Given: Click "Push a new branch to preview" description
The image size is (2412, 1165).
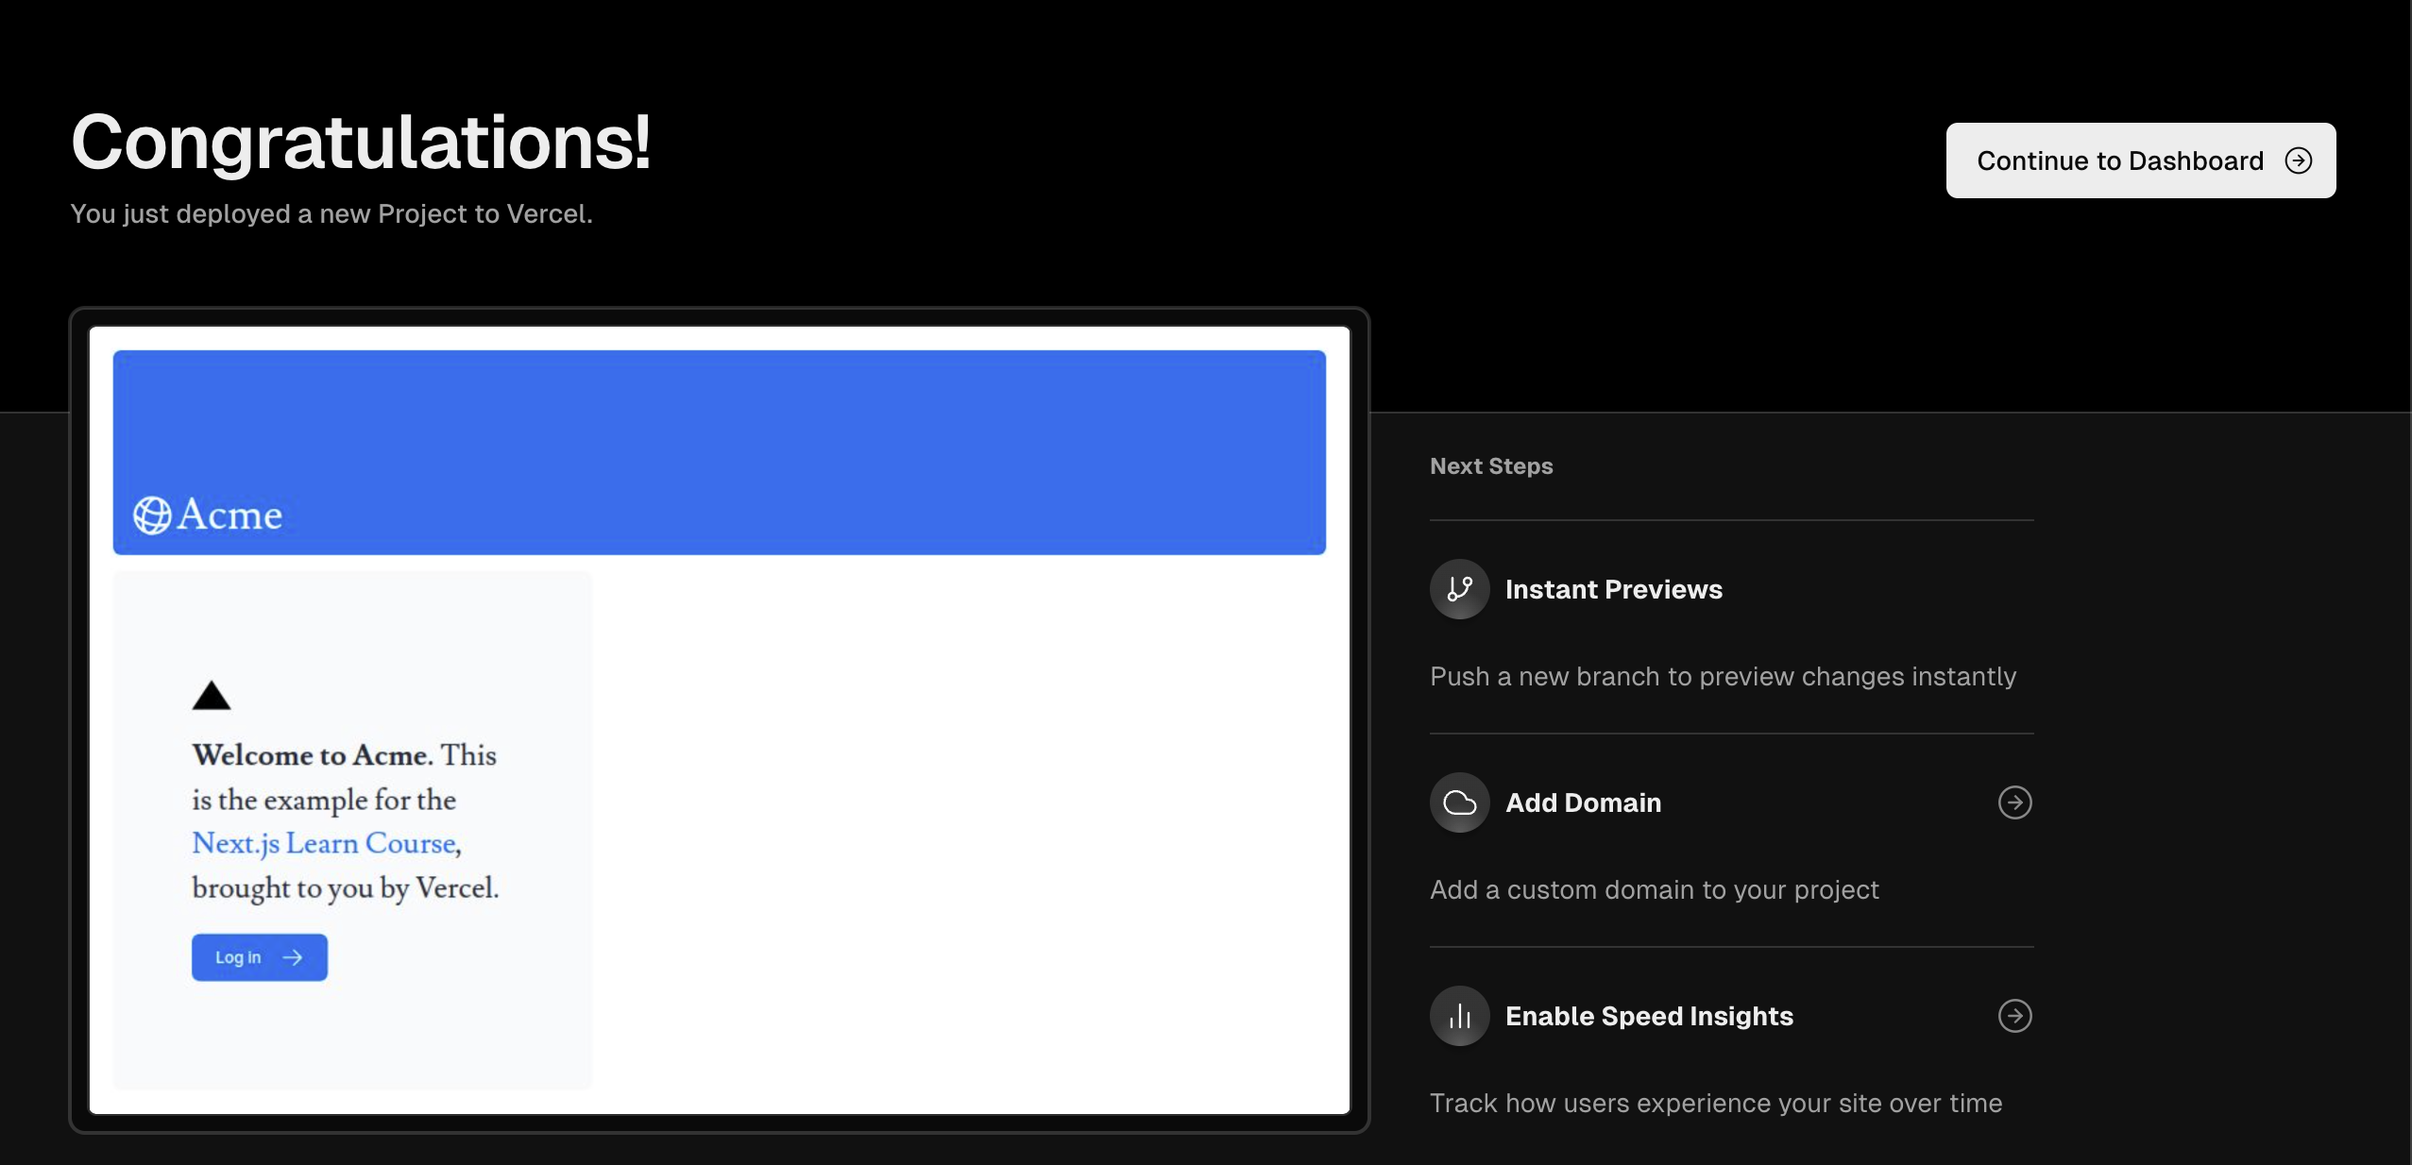Looking at the screenshot, I should click(x=1723, y=676).
